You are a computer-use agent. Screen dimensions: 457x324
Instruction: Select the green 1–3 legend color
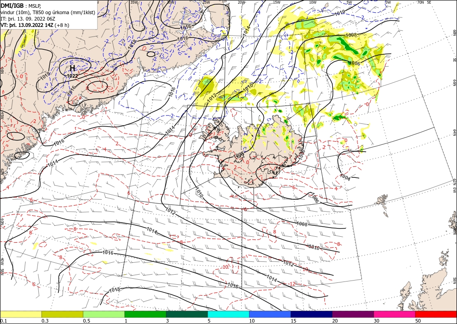(145, 314)
